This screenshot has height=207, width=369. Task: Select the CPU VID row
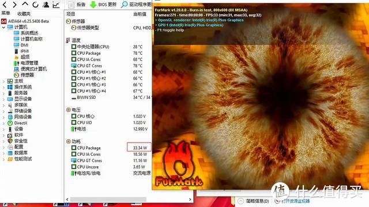pyautogui.click(x=108, y=122)
